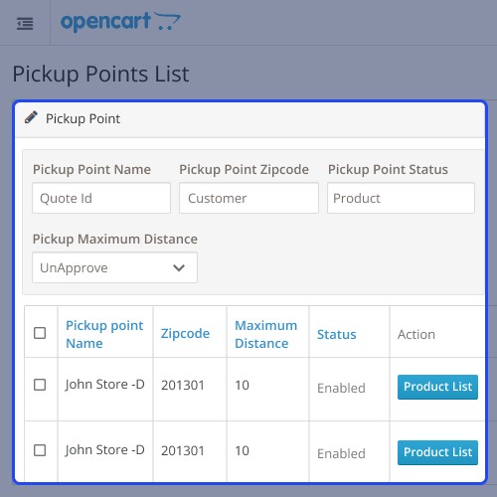This screenshot has width=497, height=497.
Task: Expand Pickup Maximum Distance chevron arrow
Action: 179,267
